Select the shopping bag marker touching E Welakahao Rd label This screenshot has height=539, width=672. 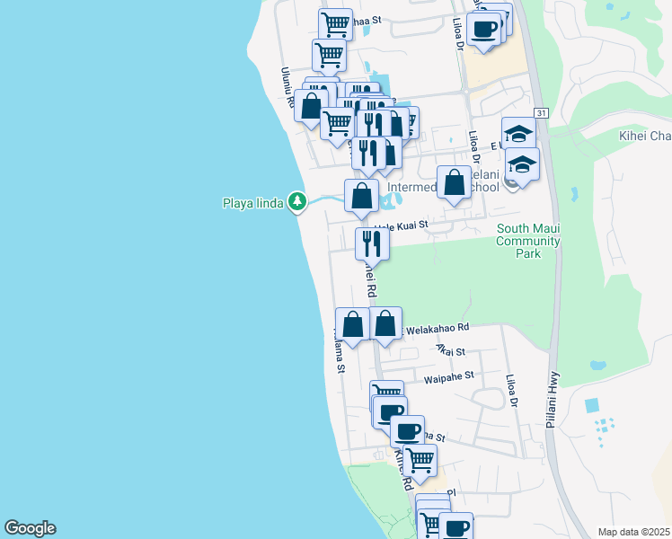coord(385,323)
